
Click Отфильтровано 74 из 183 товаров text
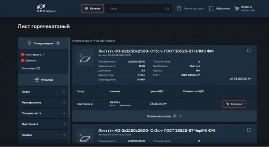pyautogui.click(x=93, y=41)
